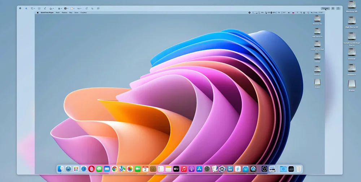This screenshot has height=182, width=361.
Task: Open OBS from the dock
Action: pyautogui.click(x=264, y=169)
